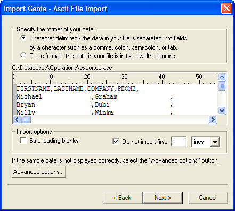Click Dubi in the preview data
The width and height of the screenshot is (235, 211).
(102, 104)
